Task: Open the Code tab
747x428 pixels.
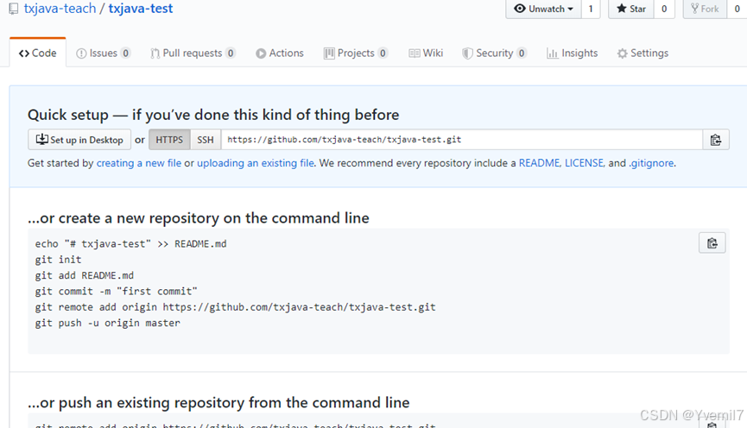Action: pos(38,53)
